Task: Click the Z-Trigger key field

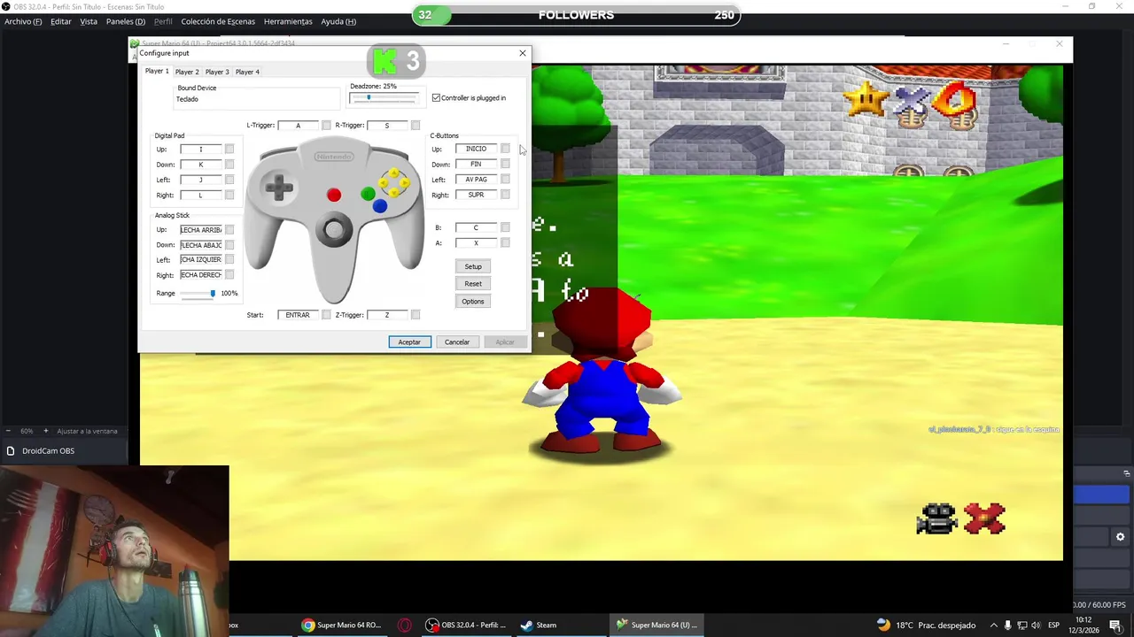Action: (386, 314)
